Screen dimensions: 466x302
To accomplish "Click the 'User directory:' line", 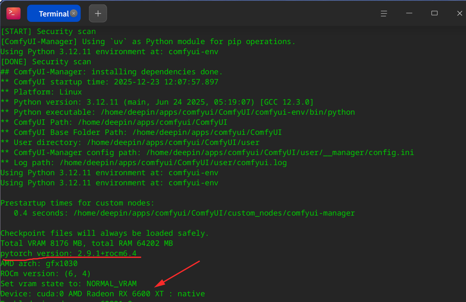I will pos(130,143).
